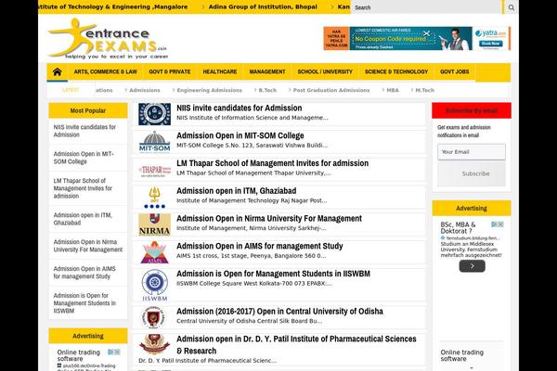The height and width of the screenshot is (371, 557).
Task: Open MIT-SOM college logo thumbnail
Action: tap(154, 142)
